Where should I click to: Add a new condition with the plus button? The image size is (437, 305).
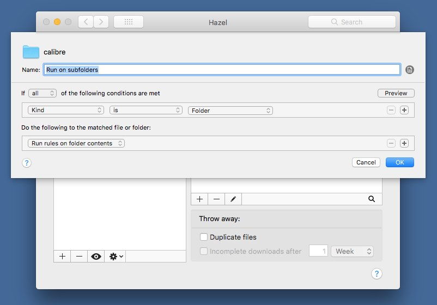[x=404, y=110]
